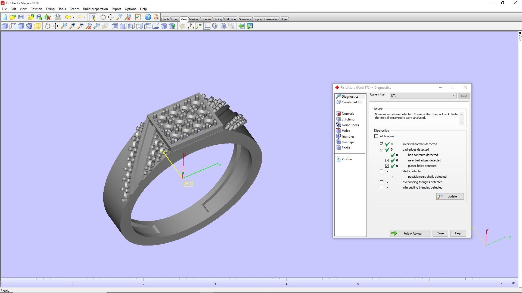Click the Close button in Fix Wizard

440,234
